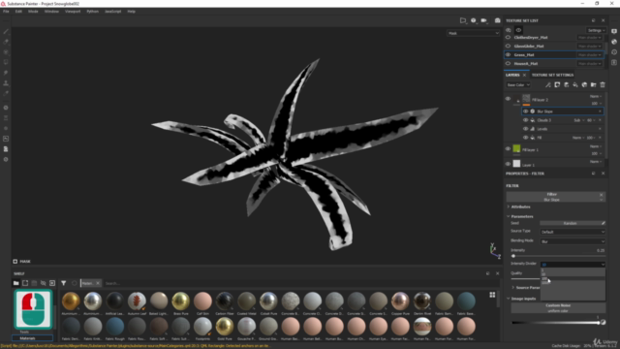The width and height of the screenshot is (620, 349).
Task: Select the Smudge tool in left toolbar
Action: pos(6,73)
